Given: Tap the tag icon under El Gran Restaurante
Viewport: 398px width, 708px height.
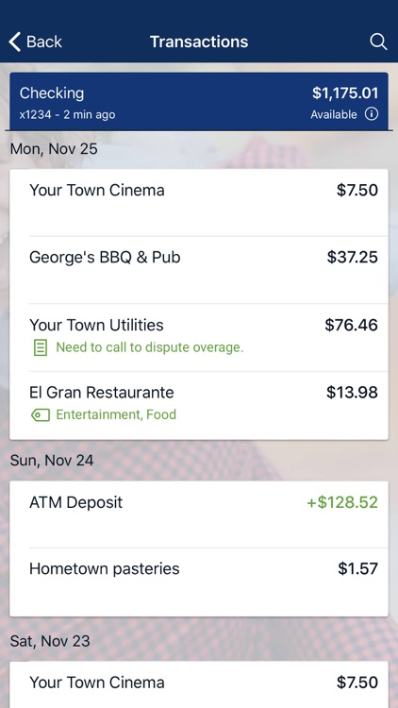Looking at the screenshot, I should click(41, 414).
